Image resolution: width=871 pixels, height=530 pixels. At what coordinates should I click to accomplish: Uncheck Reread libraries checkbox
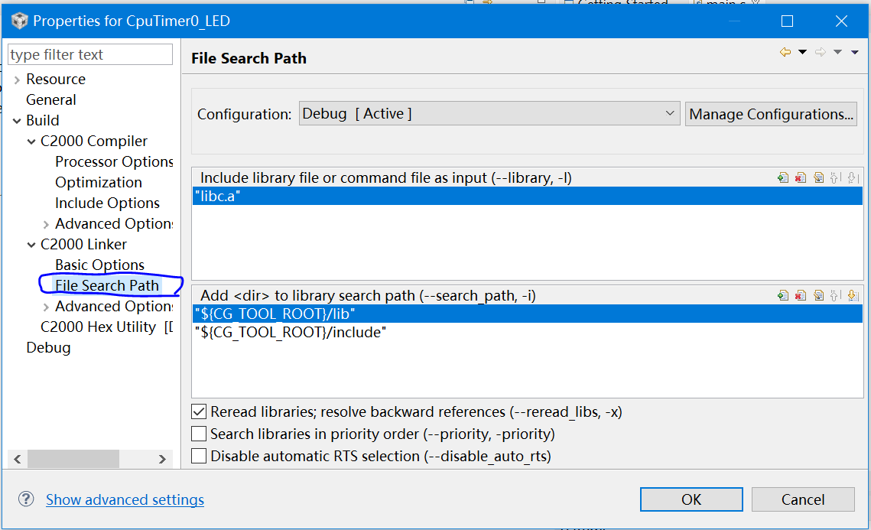(199, 411)
